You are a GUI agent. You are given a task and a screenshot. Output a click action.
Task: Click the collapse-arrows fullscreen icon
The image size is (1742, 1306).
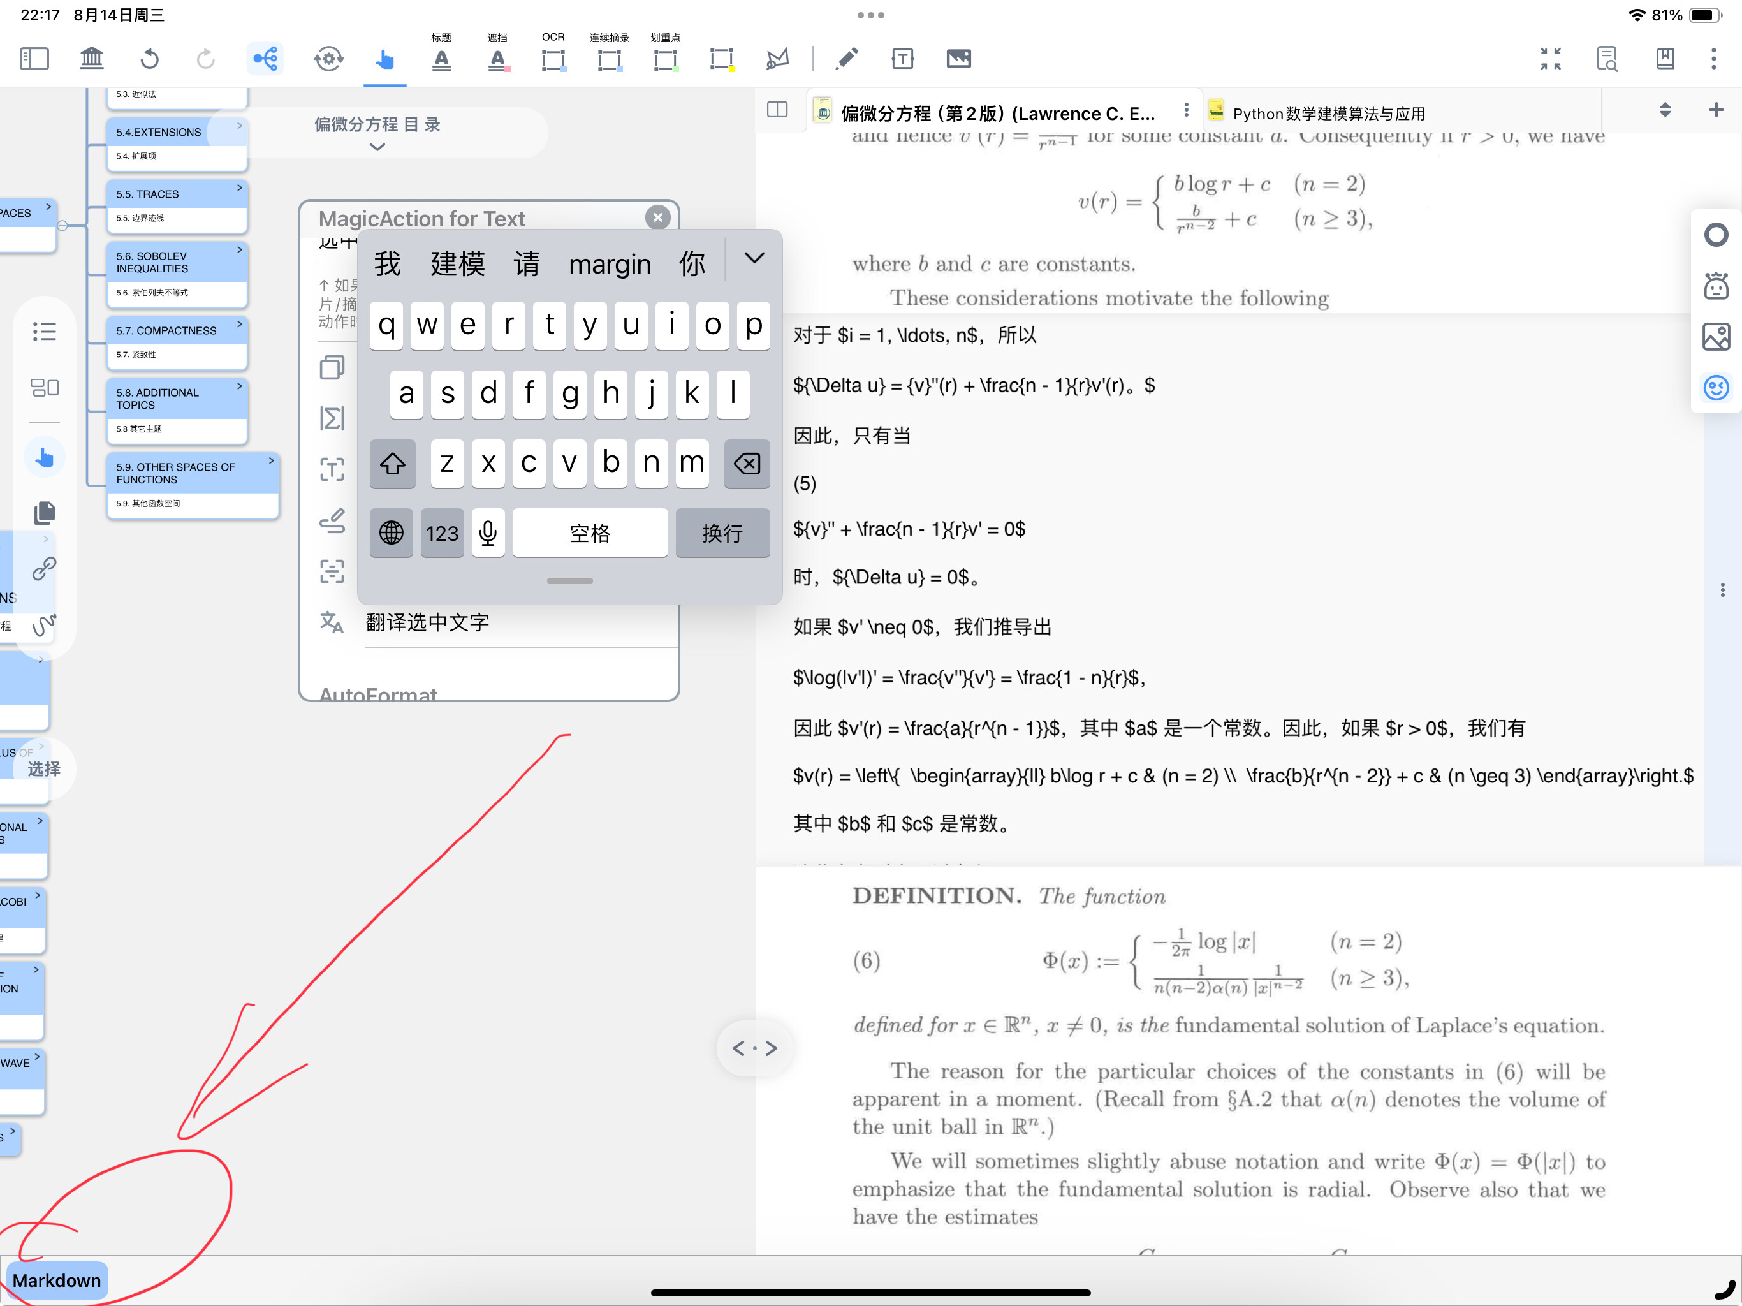point(1550,59)
